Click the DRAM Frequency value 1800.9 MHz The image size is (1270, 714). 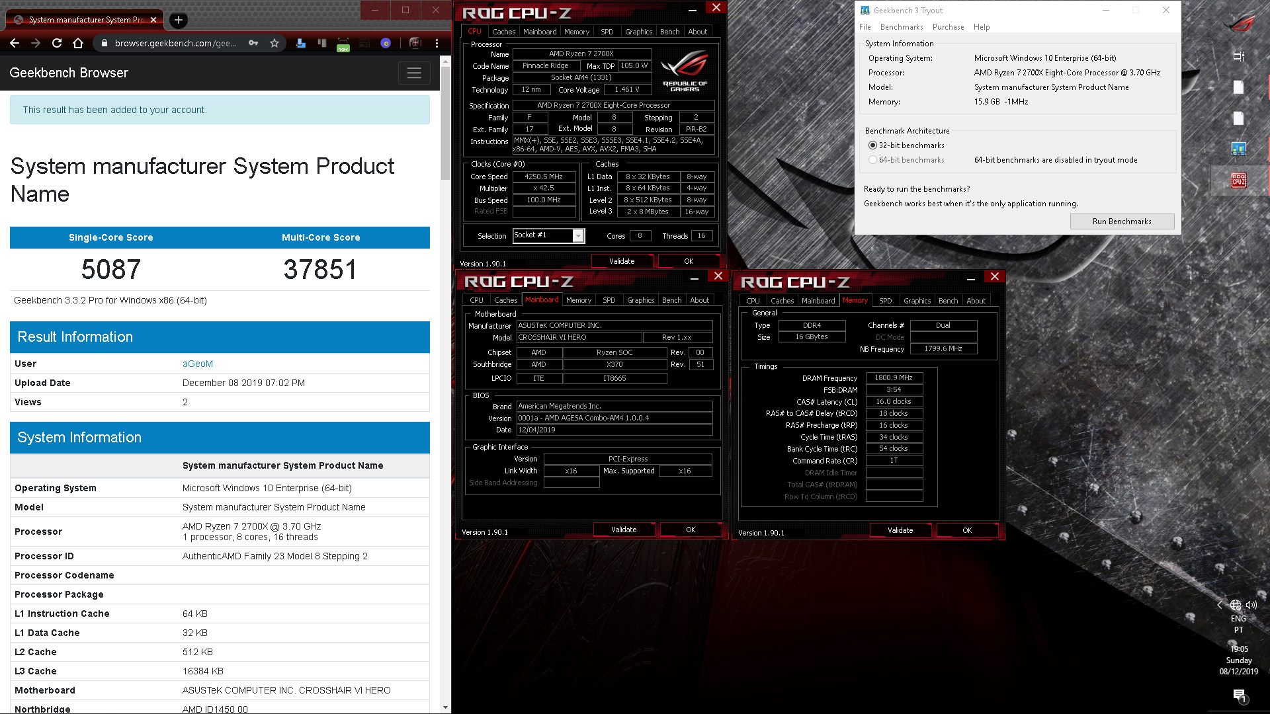pyautogui.click(x=894, y=378)
